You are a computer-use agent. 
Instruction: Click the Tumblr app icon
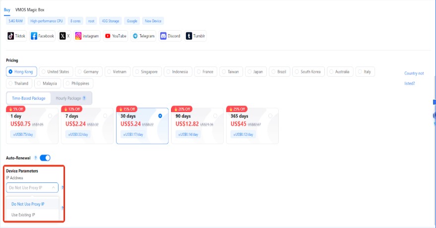click(189, 36)
